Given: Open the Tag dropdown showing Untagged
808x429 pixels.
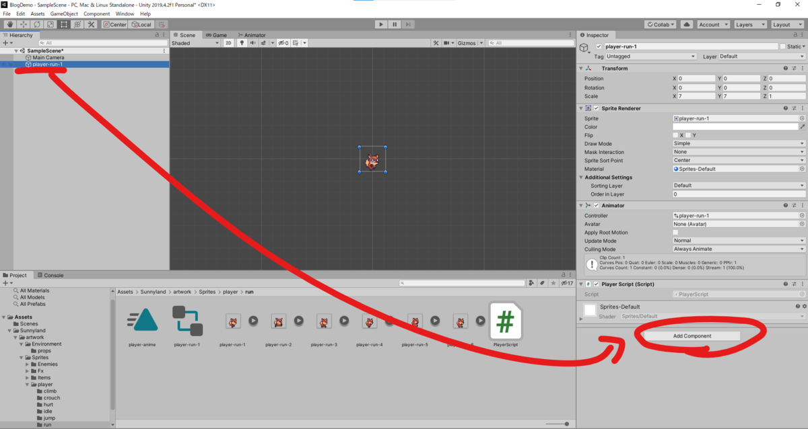Looking at the screenshot, I should 650,56.
